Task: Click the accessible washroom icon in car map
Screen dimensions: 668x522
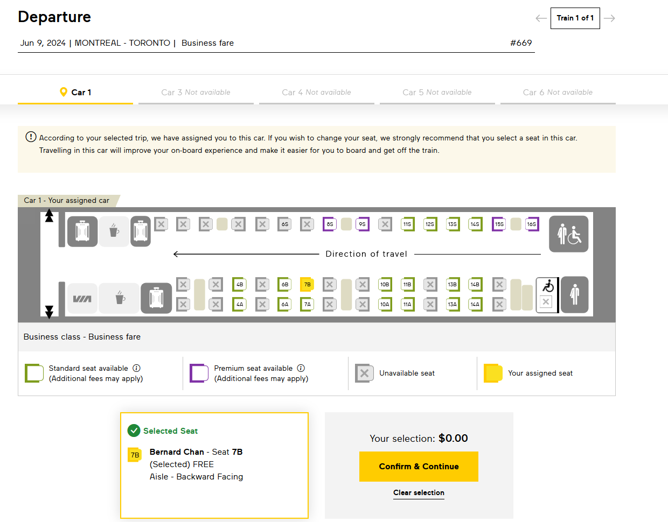Action: 568,234
